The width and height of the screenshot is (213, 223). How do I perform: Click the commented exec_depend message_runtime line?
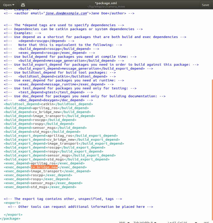click(x=59, y=84)
